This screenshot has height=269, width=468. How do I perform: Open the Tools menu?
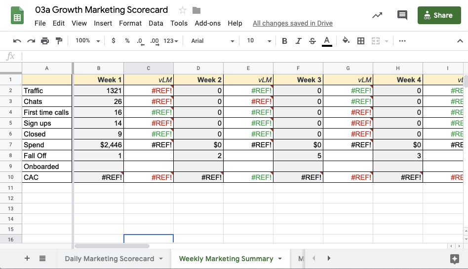pos(179,23)
